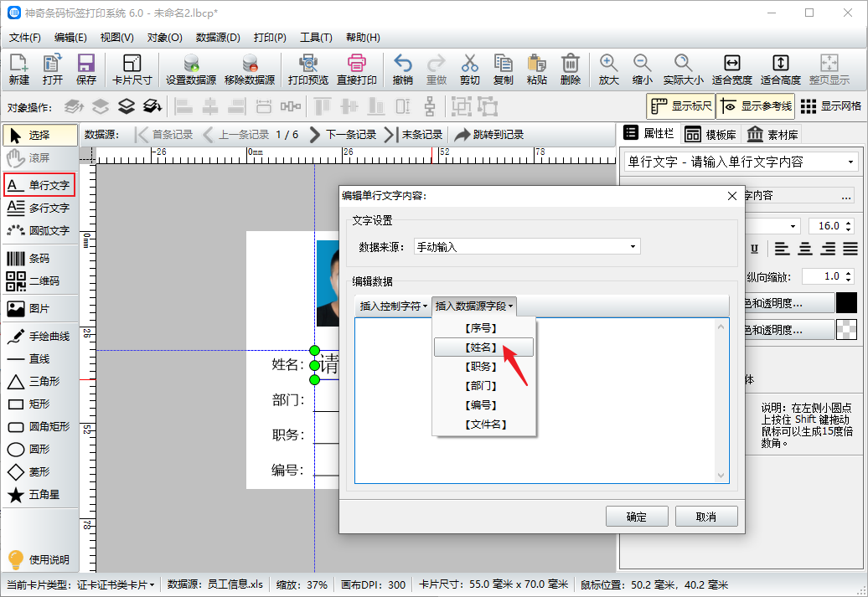This screenshot has height=597, width=868.
Task: Select the 条码 barcode tool
Action: click(x=39, y=259)
